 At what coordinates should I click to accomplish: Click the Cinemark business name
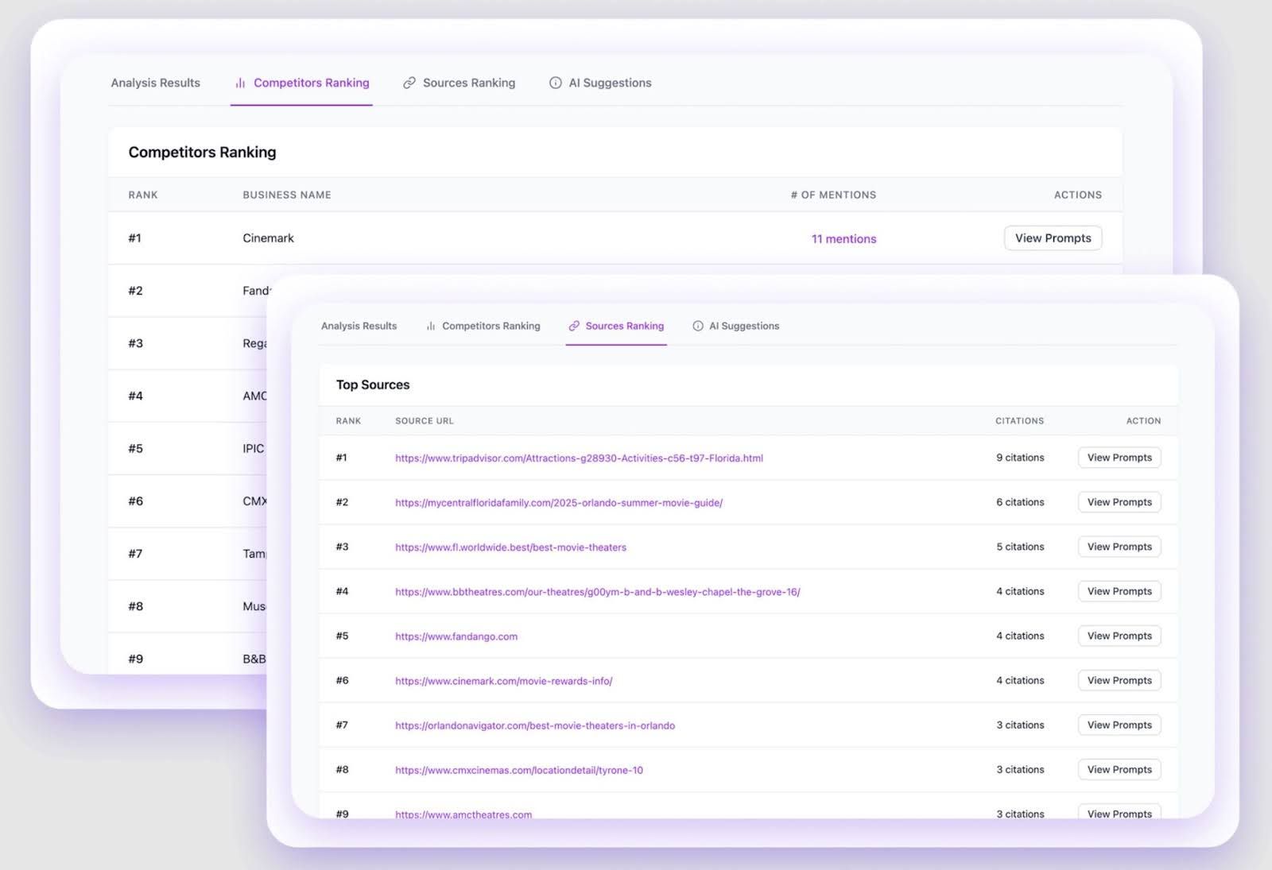pyautogui.click(x=269, y=238)
